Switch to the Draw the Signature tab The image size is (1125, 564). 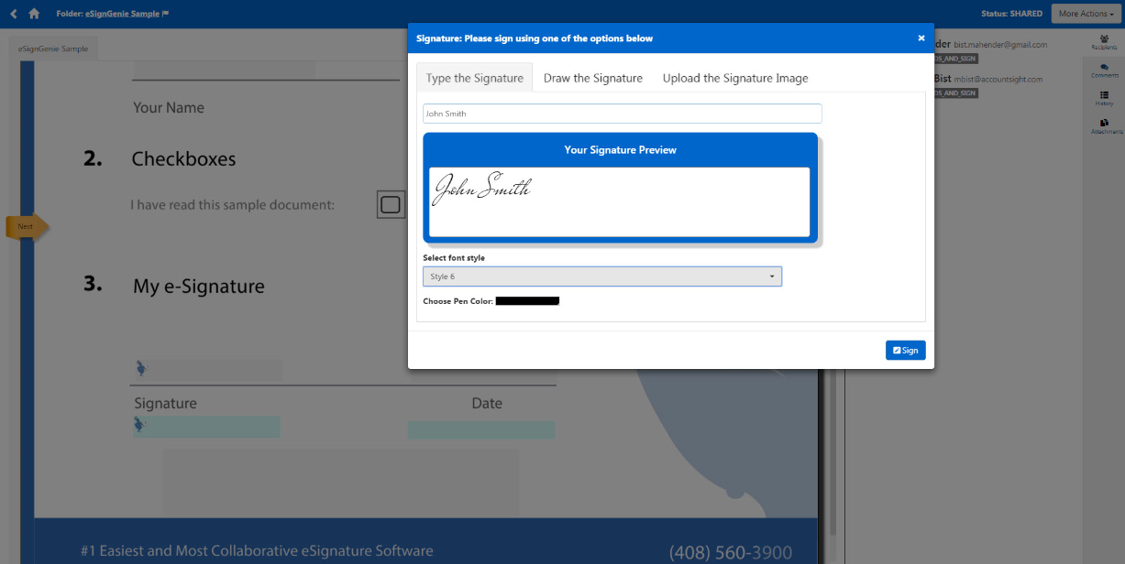coord(592,78)
